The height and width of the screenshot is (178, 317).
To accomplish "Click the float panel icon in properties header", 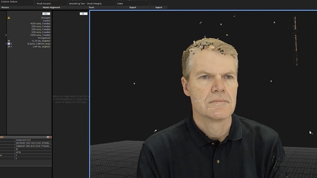I will coord(48,137).
